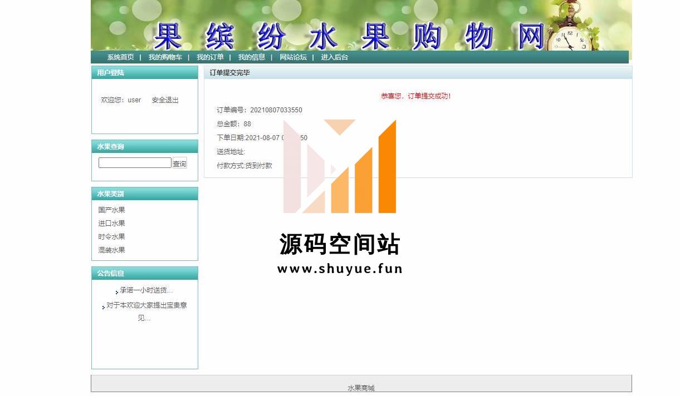
Task: Visit 网站论坛 from the navigation bar
Action: pos(293,57)
